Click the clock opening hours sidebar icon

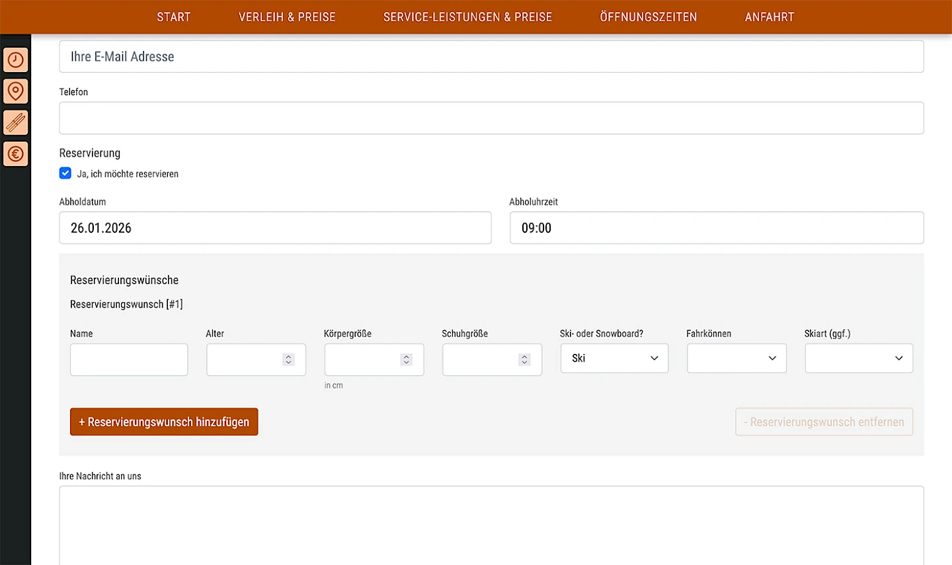(x=16, y=60)
